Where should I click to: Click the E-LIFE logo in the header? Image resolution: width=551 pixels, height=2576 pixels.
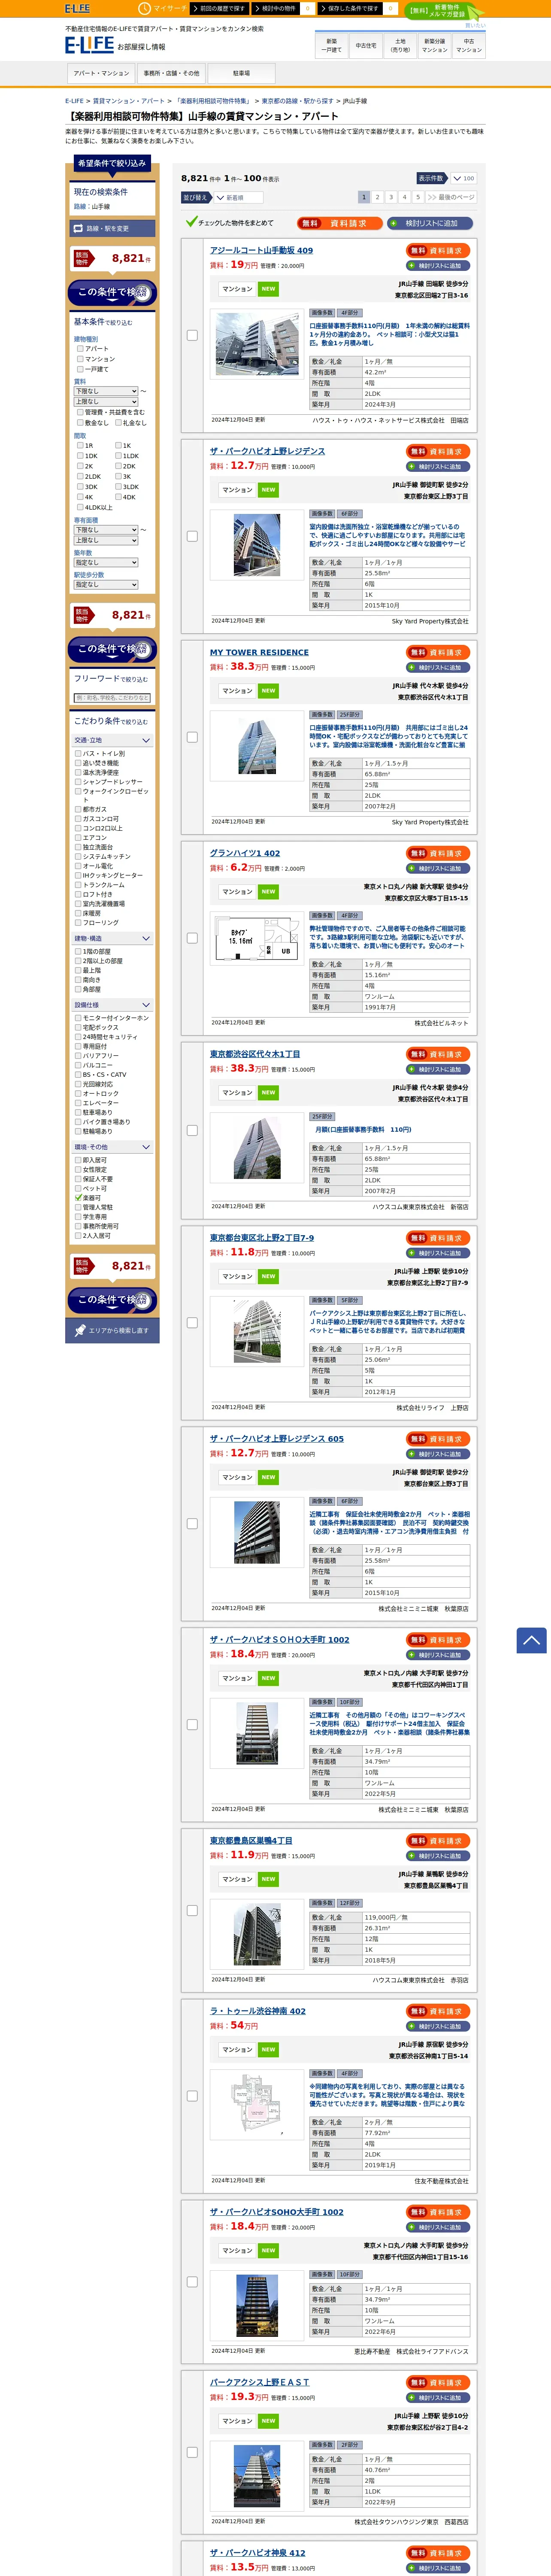89,45
